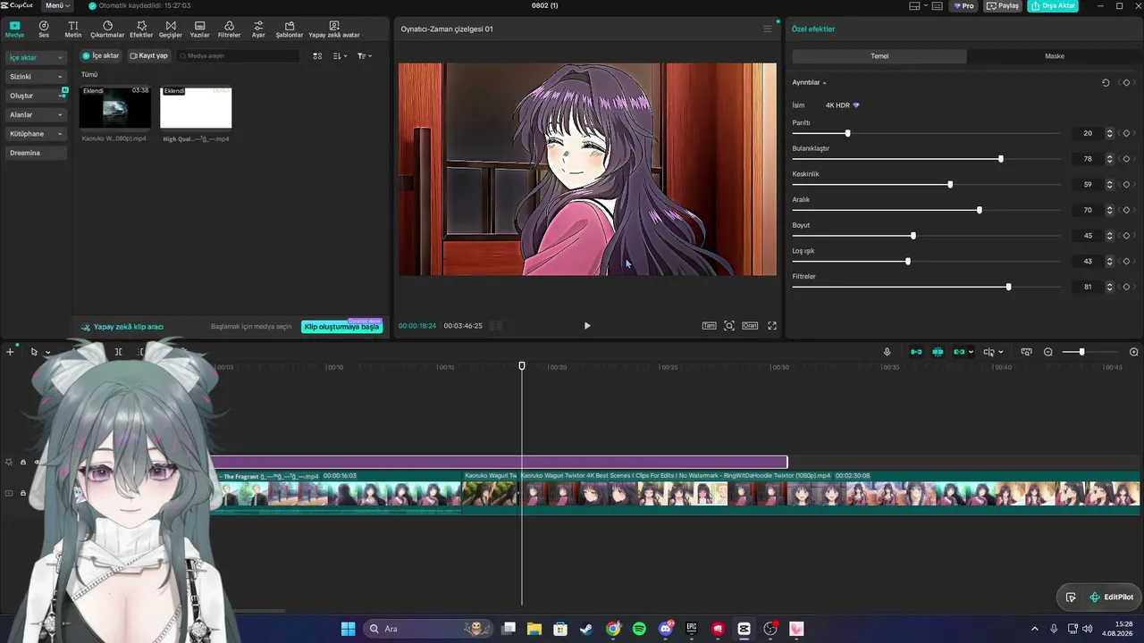Screen dimensions: 1144x643
Task: Add keyframe for Ayrıntılar section
Action: (x=1126, y=82)
